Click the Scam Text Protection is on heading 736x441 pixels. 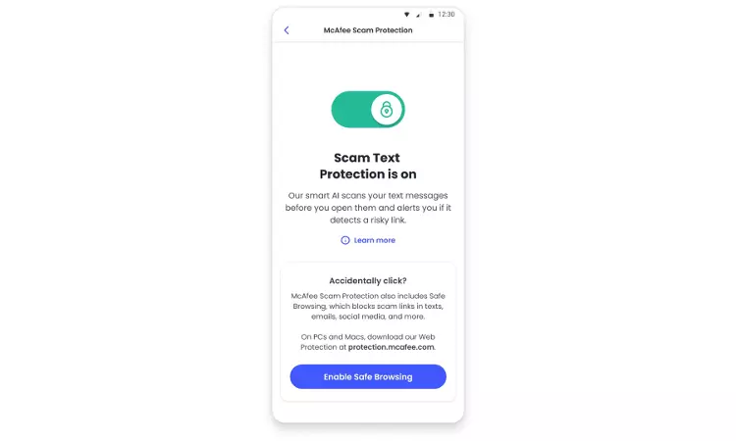tap(368, 166)
